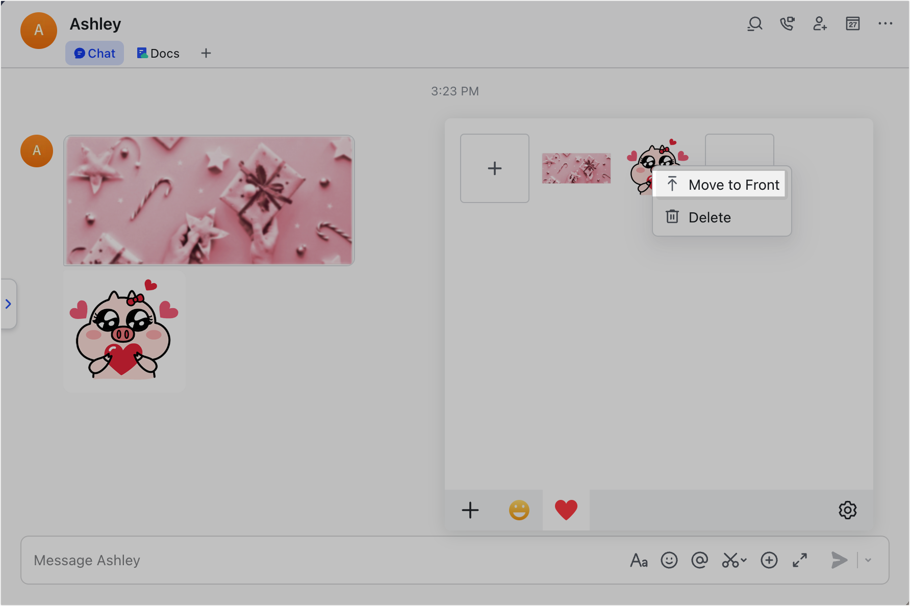The width and height of the screenshot is (910, 606).
Task: Search within this conversation
Action: [x=755, y=23]
